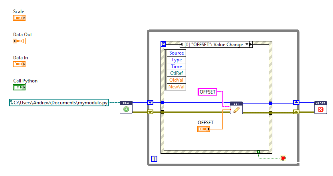This screenshot has width=333, height=176.
Task: Select the Call Python boolean terminal
Action: click(x=19, y=87)
